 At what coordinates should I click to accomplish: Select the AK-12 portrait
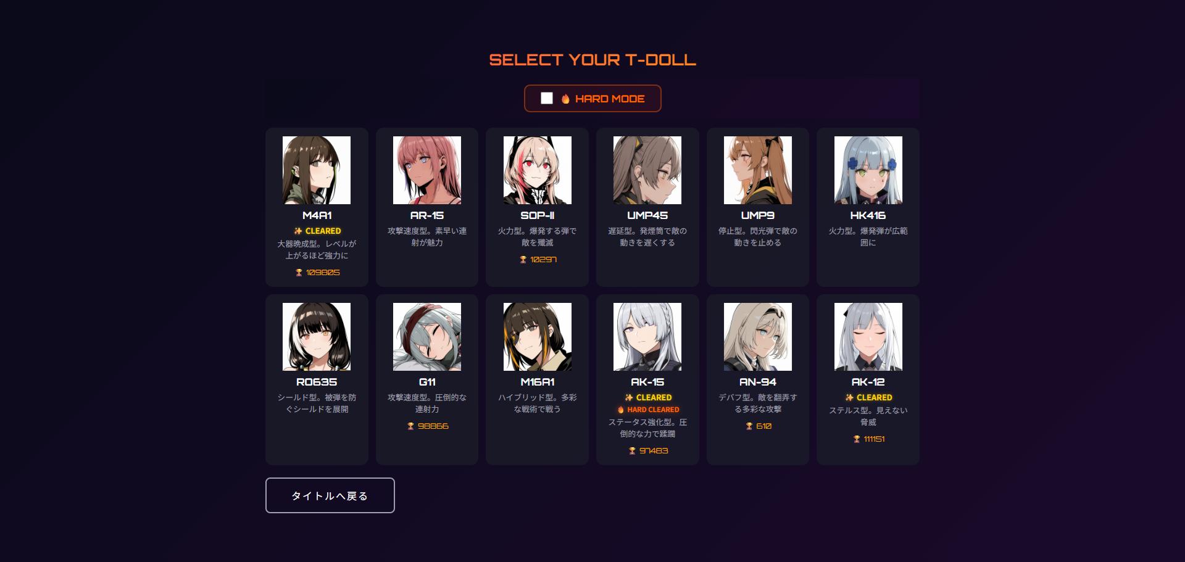coord(868,337)
